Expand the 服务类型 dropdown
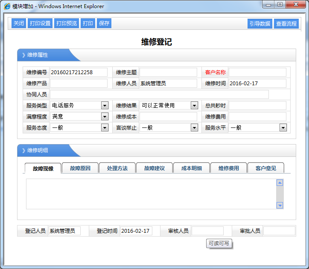The image size is (309, 269). coord(105,105)
